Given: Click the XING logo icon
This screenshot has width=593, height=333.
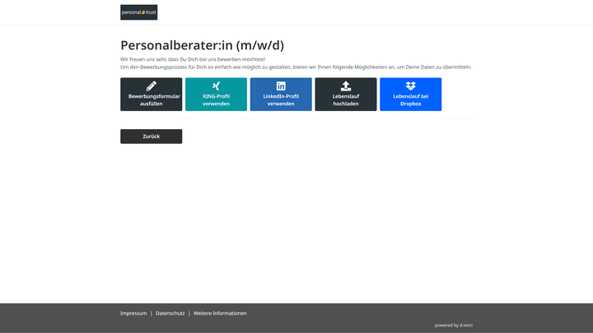Looking at the screenshot, I should click(x=216, y=86).
